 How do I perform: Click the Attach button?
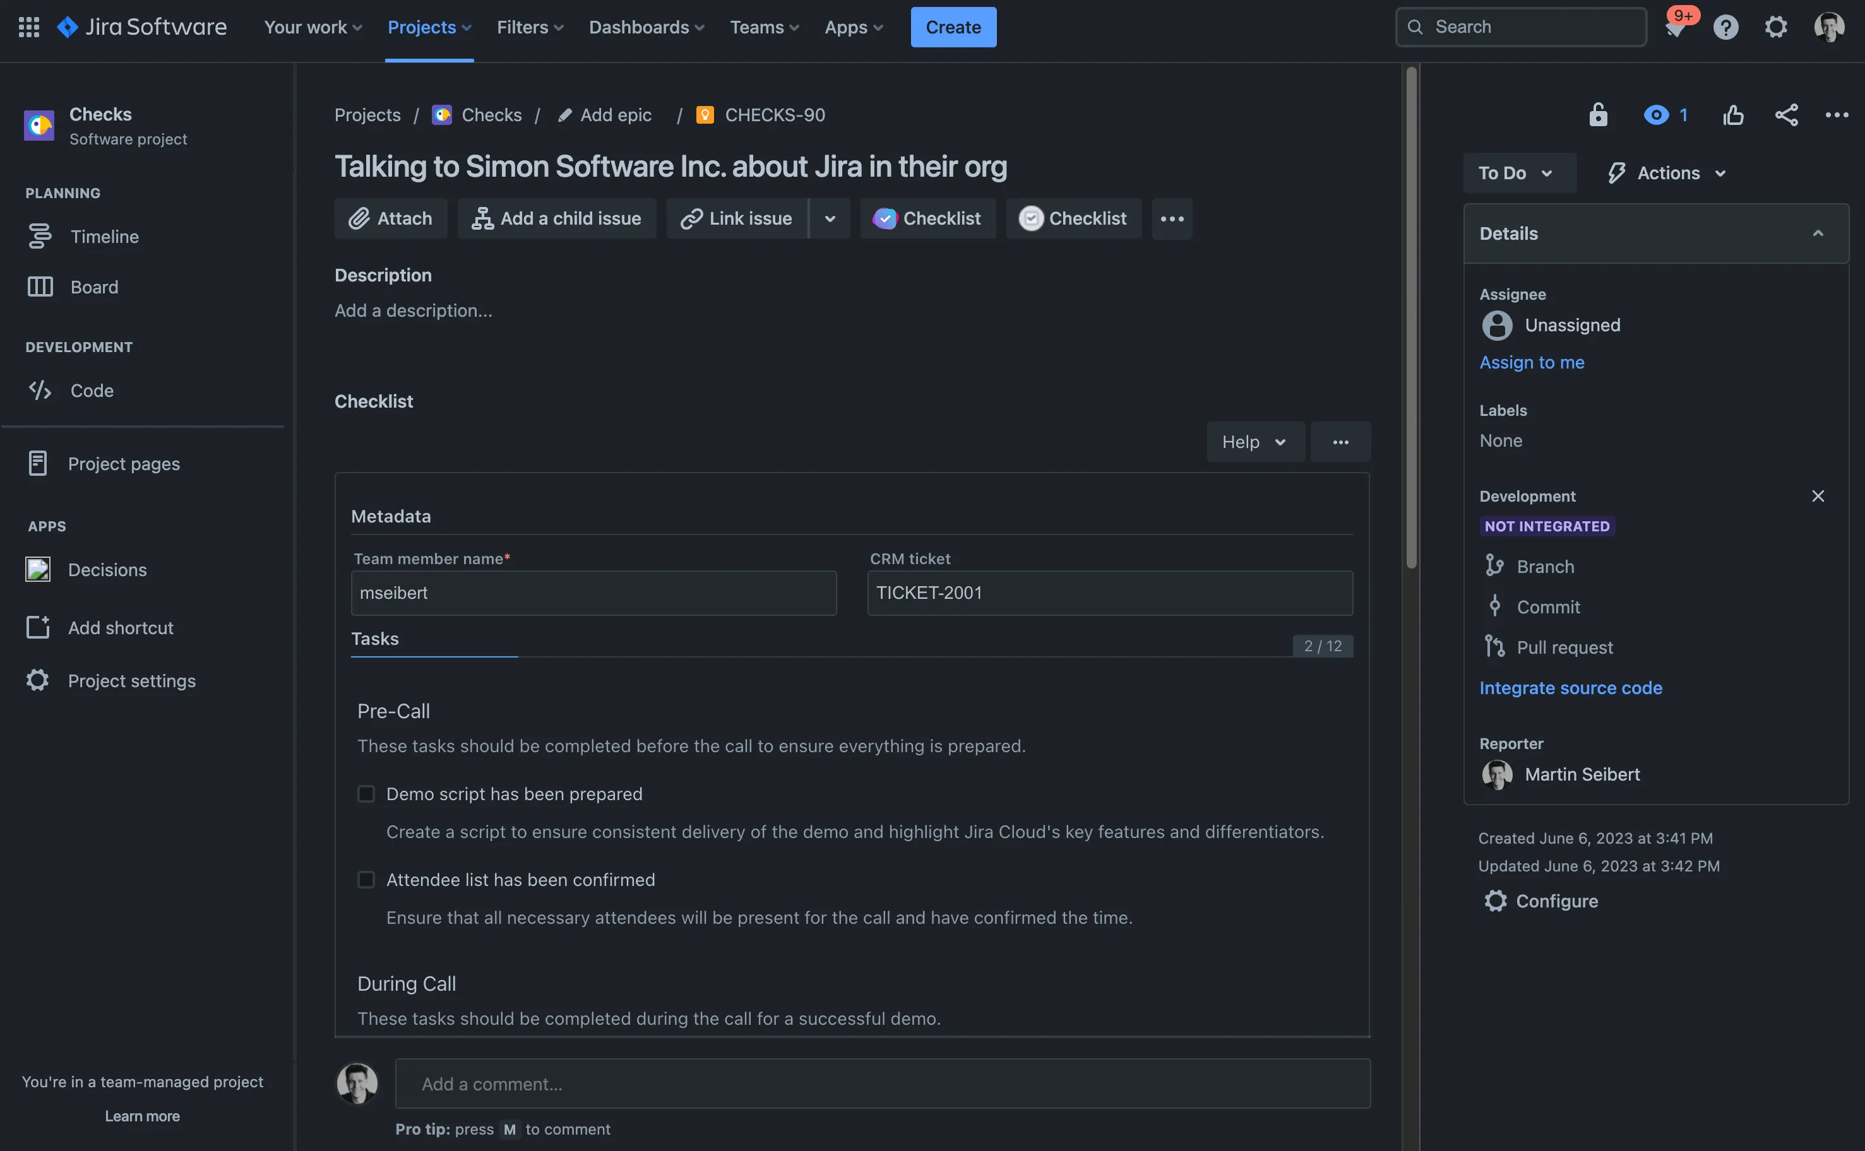(x=391, y=218)
